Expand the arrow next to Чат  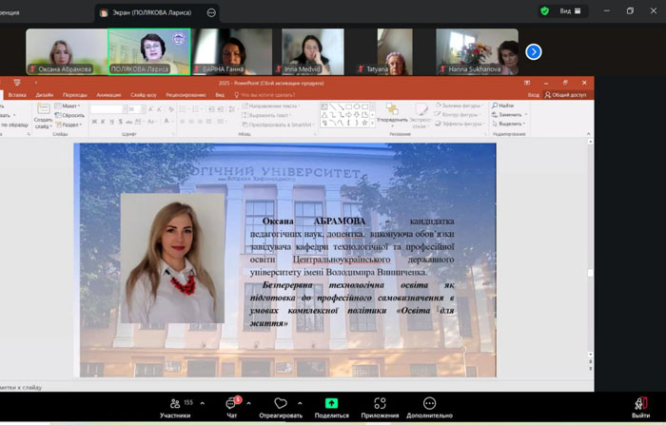pos(249,403)
